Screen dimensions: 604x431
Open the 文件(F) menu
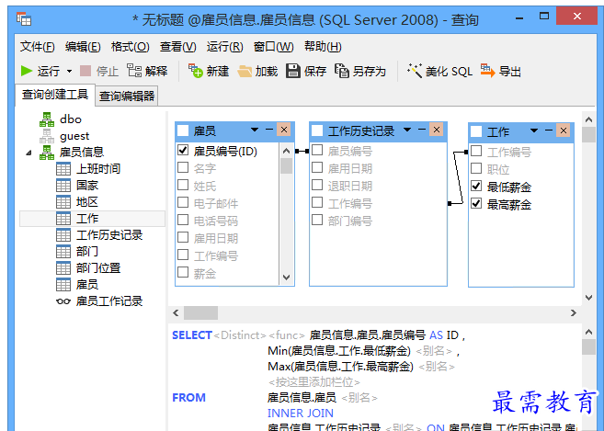point(38,47)
